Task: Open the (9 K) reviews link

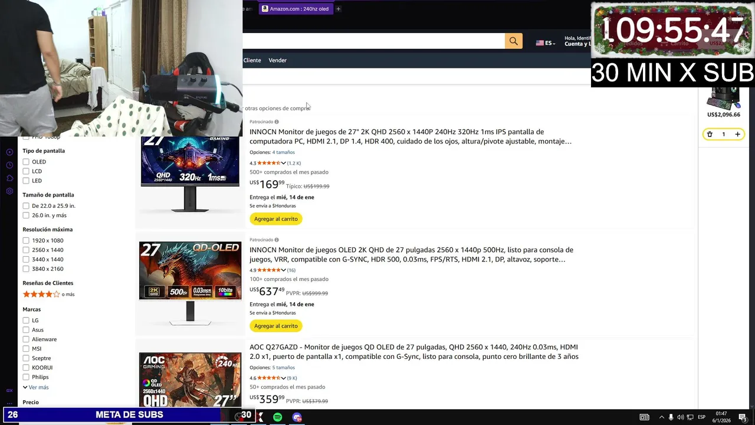Action: pyautogui.click(x=292, y=378)
